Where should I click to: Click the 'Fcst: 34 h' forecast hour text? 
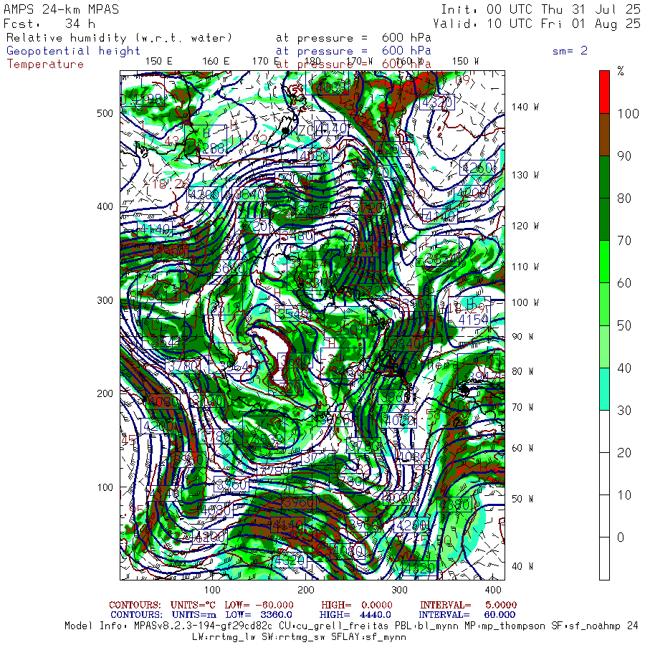pos(49,24)
